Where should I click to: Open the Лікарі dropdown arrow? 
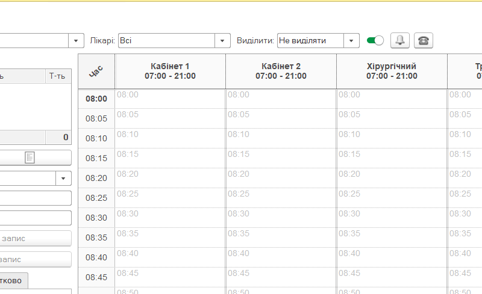click(224, 40)
